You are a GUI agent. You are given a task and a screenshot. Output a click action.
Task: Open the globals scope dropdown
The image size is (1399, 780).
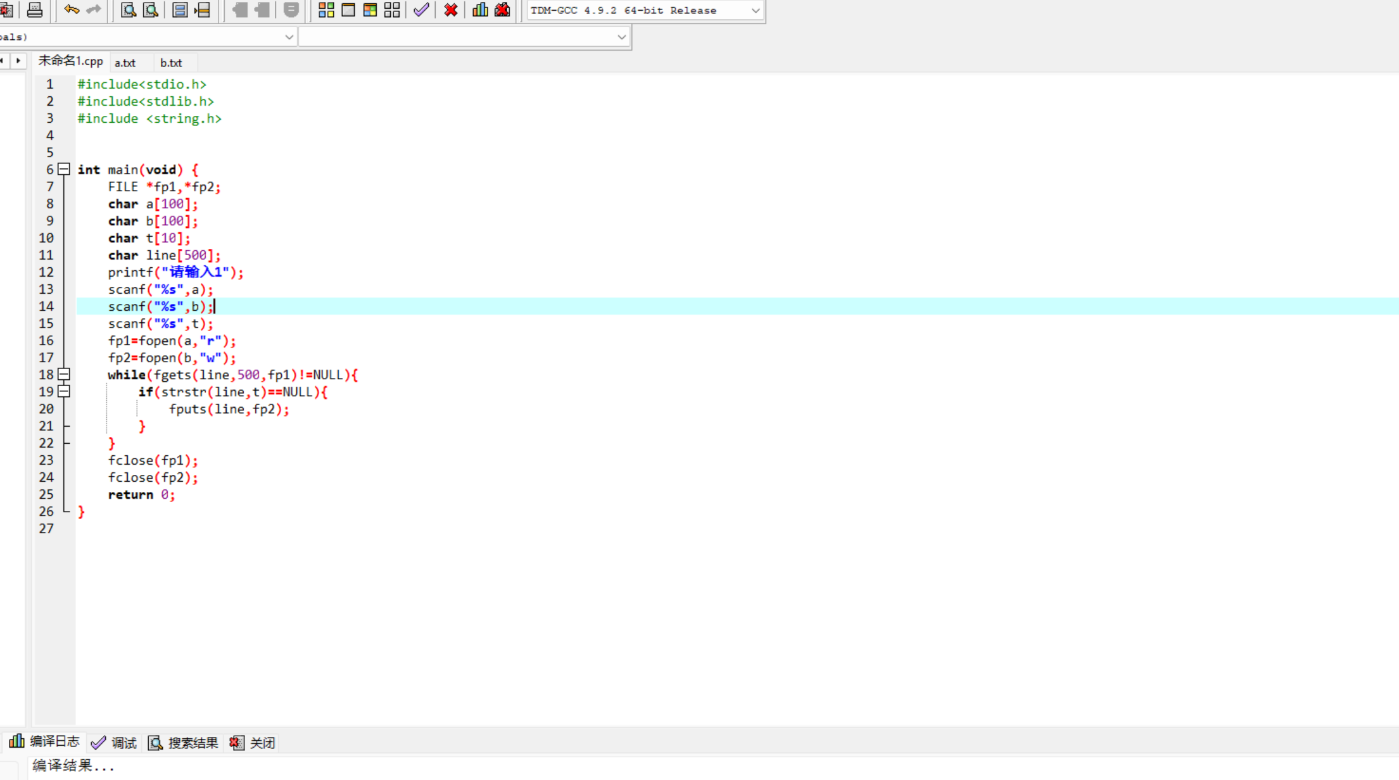289,37
